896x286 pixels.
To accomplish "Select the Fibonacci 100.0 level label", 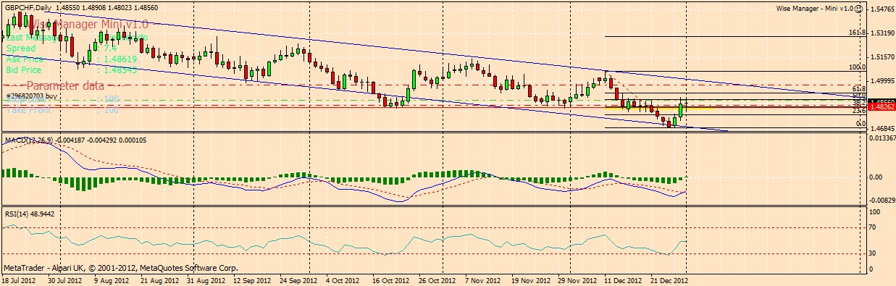I will [x=857, y=67].
